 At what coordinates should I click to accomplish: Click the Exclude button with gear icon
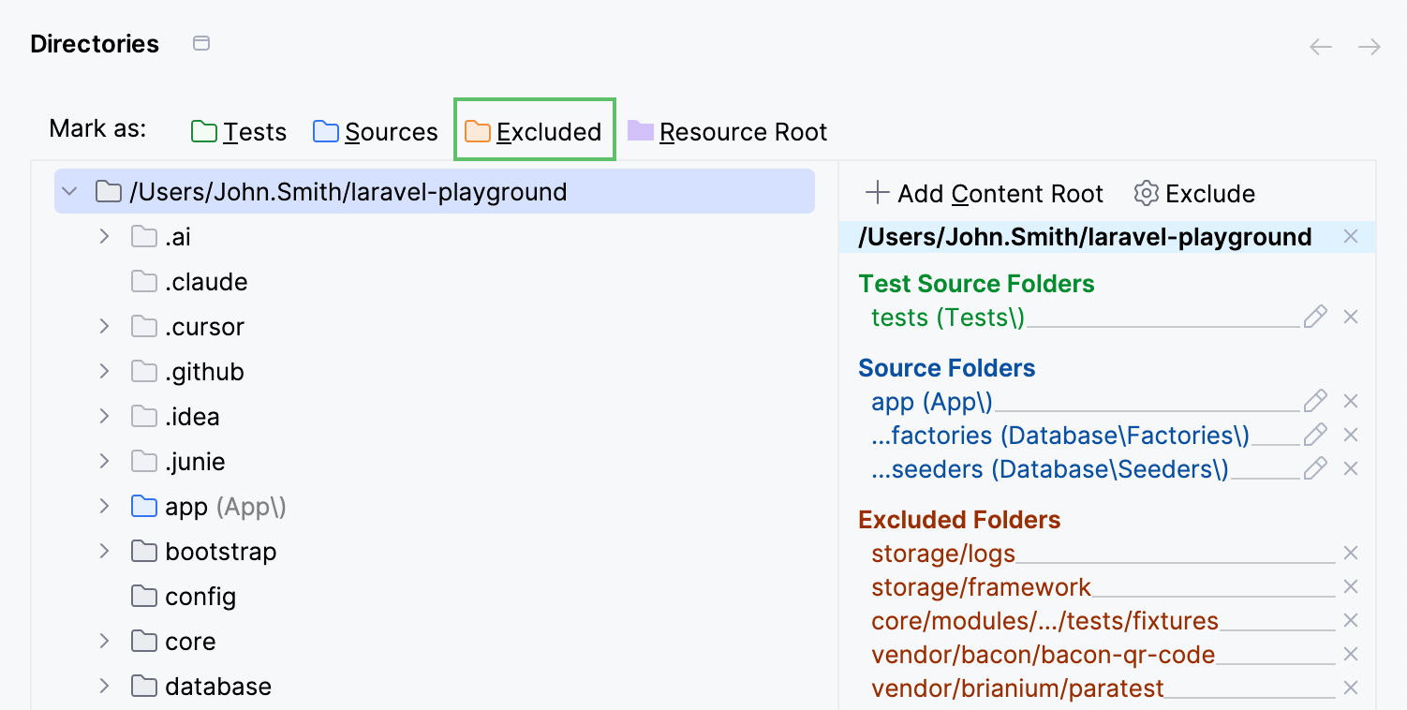(x=1194, y=193)
